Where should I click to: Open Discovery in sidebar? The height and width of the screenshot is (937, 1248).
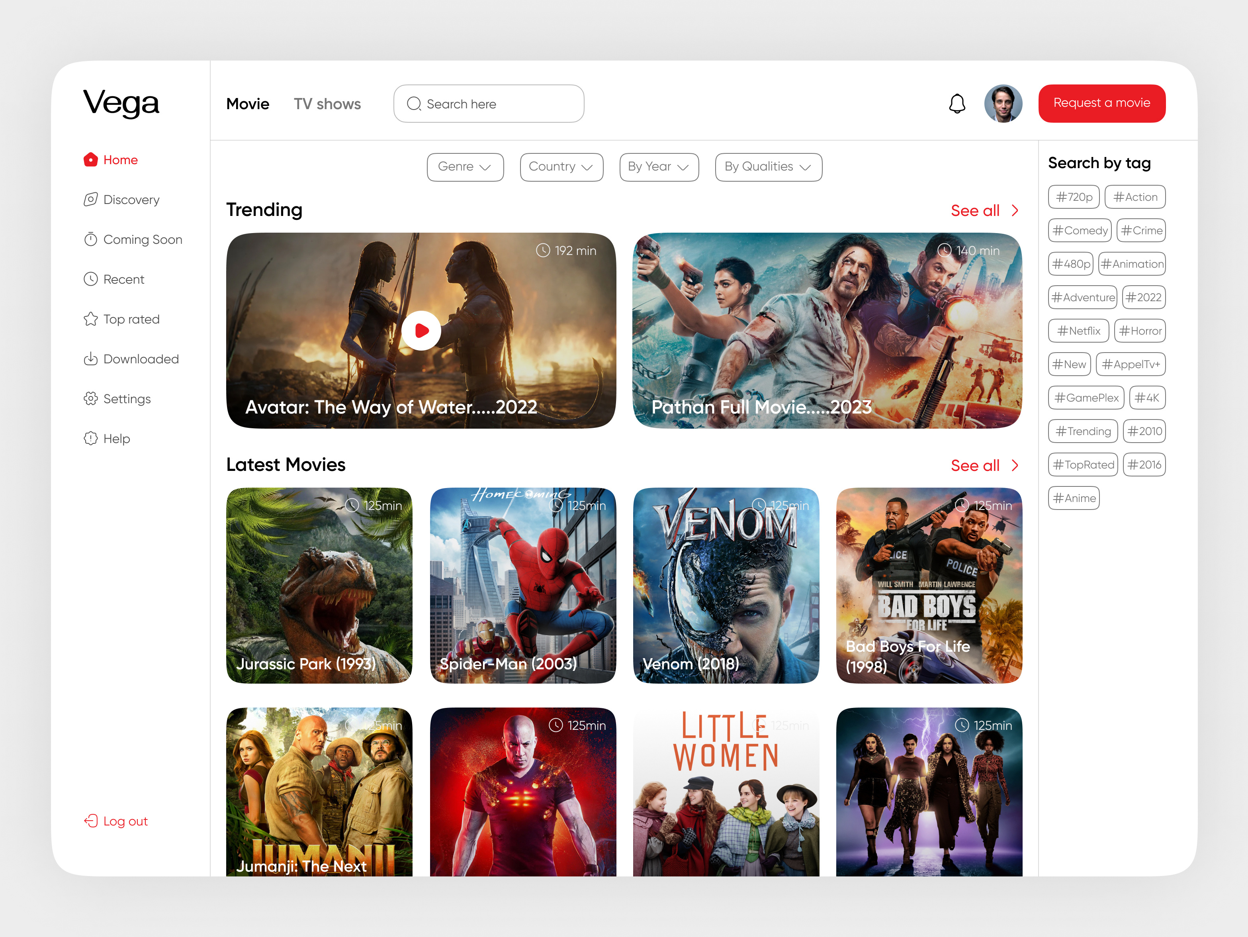coord(121,200)
